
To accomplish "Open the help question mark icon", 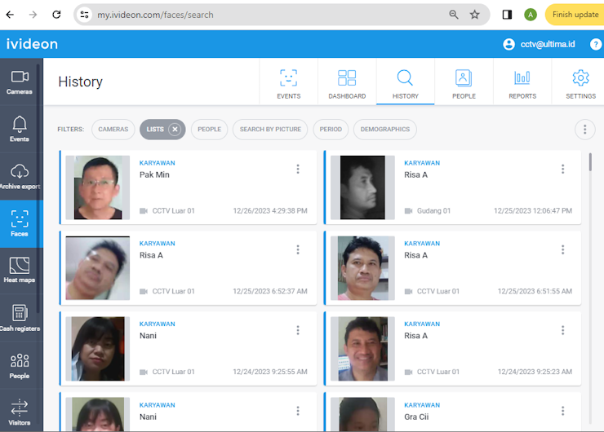I will [x=595, y=44].
